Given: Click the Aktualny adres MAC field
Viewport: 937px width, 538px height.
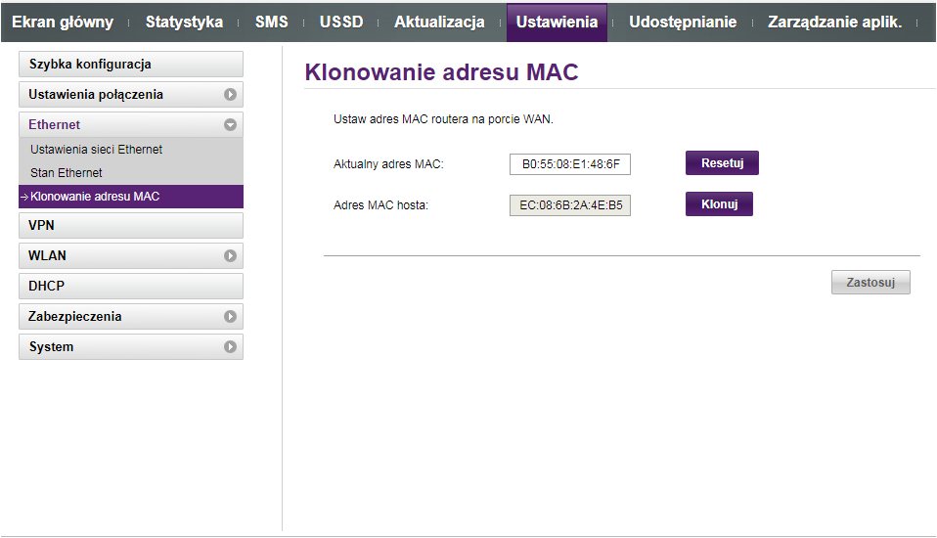Looking at the screenshot, I should tap(569, 164).
